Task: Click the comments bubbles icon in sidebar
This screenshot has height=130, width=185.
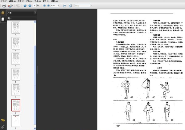Action: [x=3, y=120]
